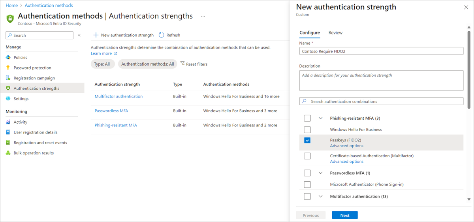The height and width of the screenshot is (222, 474).
Task: Switch to the Review tab
Action: coord(335,33)
